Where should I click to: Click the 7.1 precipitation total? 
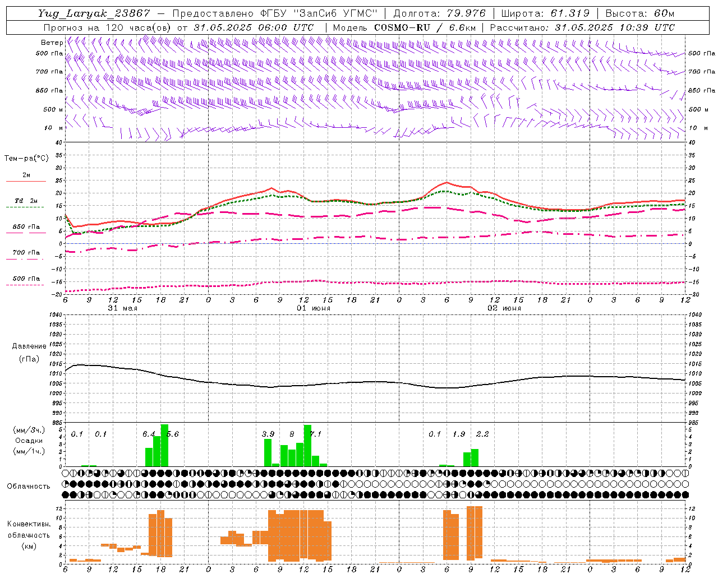click(315, 434)
